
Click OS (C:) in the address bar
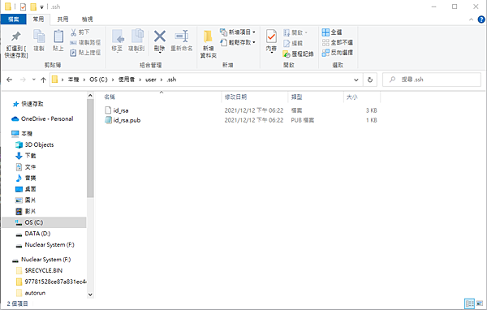tap(98, 80)
